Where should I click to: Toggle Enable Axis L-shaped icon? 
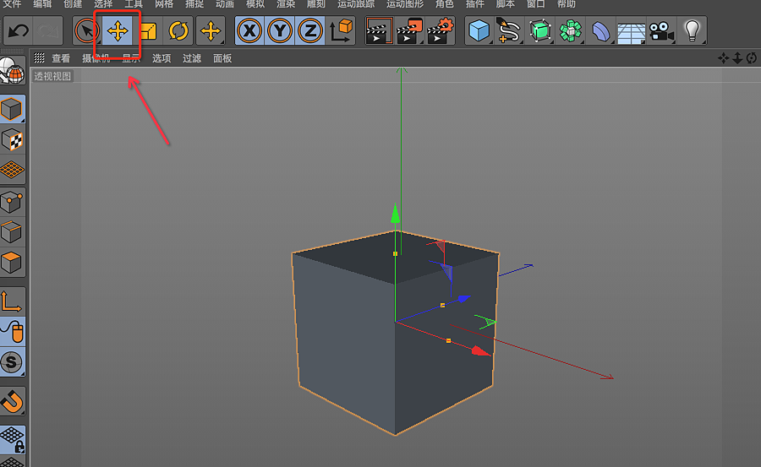click(12, 301)
